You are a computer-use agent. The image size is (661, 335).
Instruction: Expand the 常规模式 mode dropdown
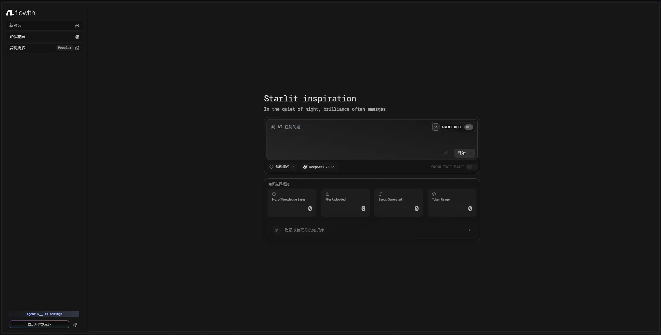[x=282, y=167]
